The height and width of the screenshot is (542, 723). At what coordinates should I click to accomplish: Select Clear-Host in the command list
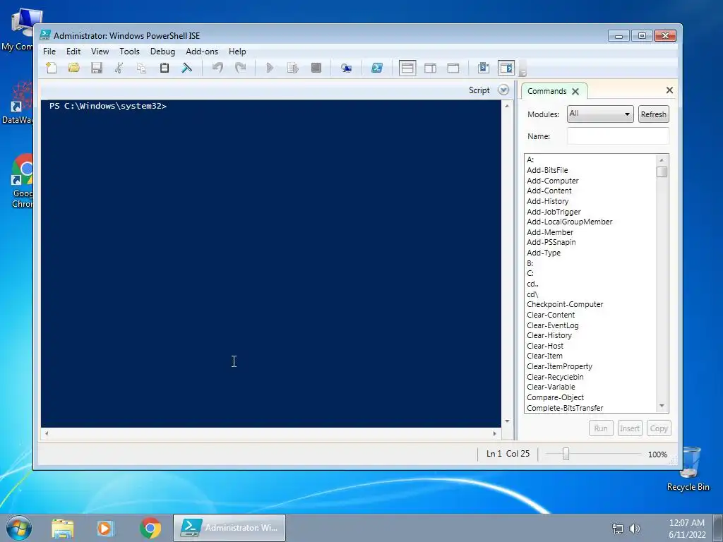(545, 346)
